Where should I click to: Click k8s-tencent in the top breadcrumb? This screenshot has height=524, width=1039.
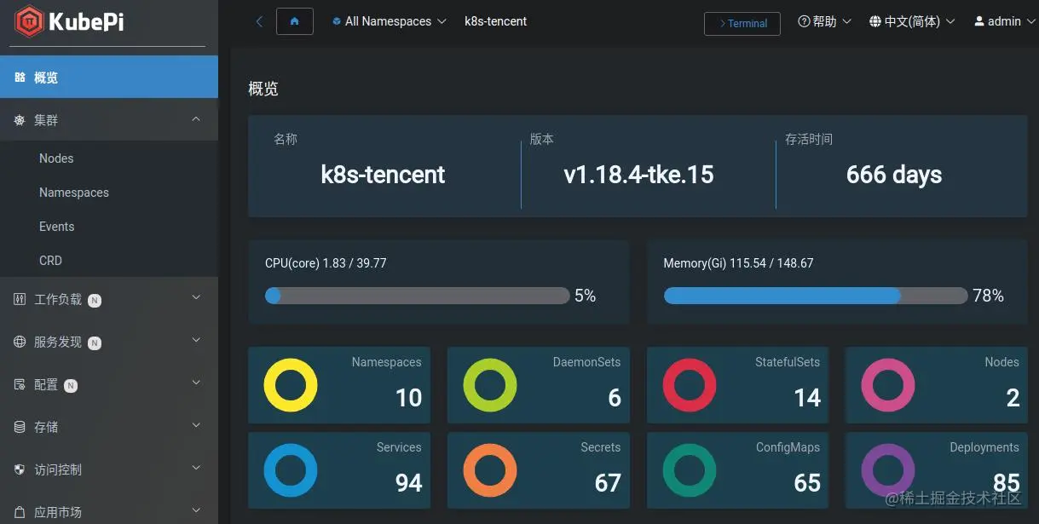click(x=495, y=21)
